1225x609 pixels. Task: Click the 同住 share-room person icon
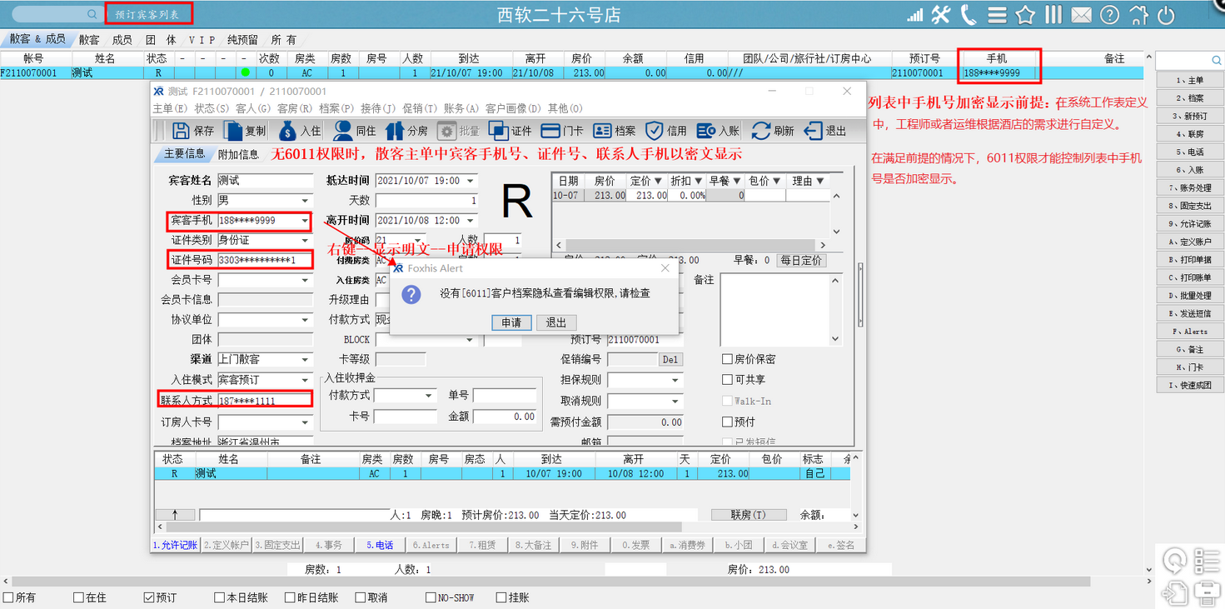[x=342, y=131]
